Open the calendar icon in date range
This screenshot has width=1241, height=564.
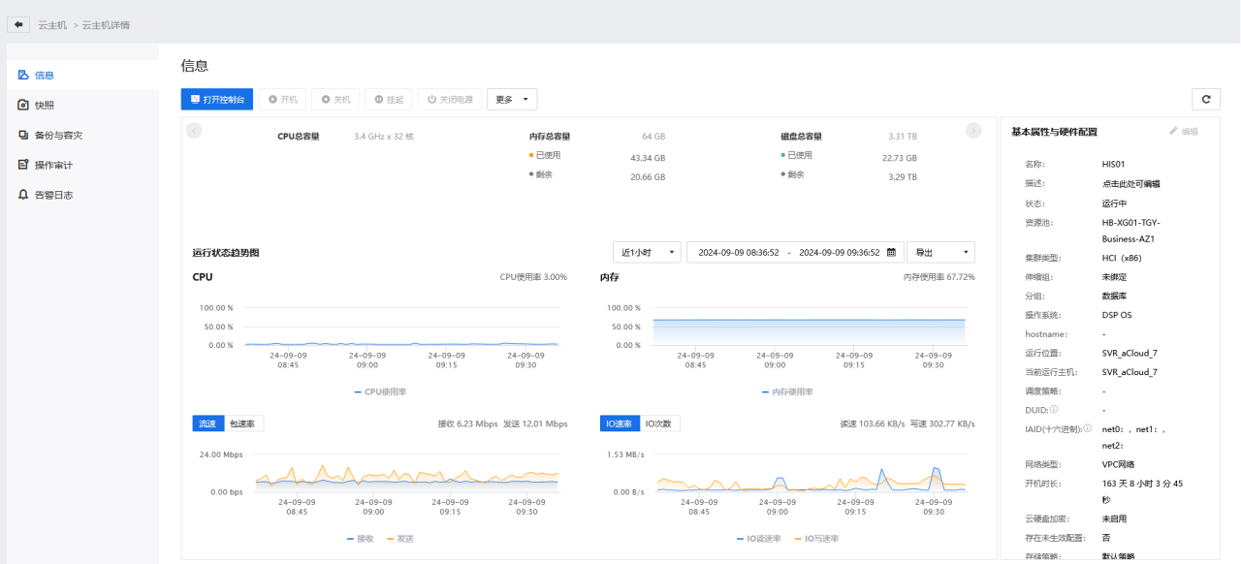point(891,252)
